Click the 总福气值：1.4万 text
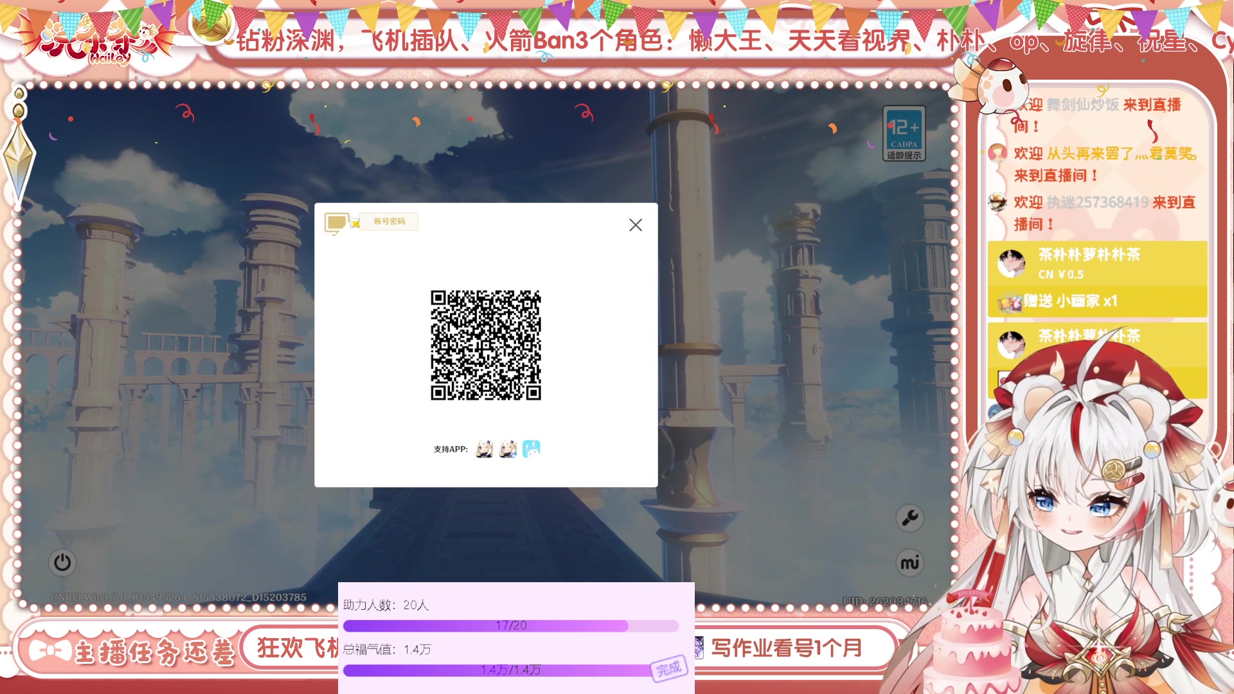The image size is (1234, 694). click(387, 650)
